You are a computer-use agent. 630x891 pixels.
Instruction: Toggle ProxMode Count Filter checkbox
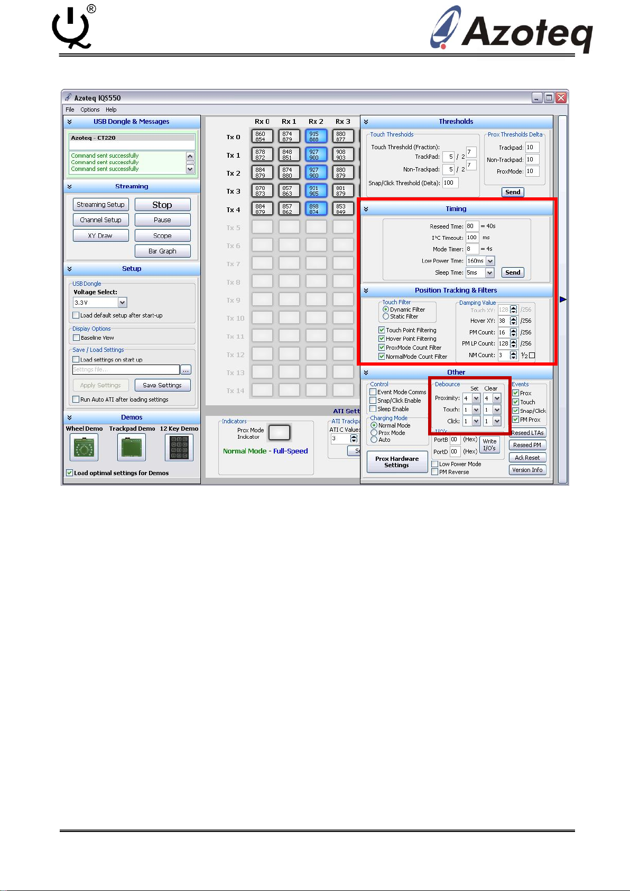pos(382,348)
